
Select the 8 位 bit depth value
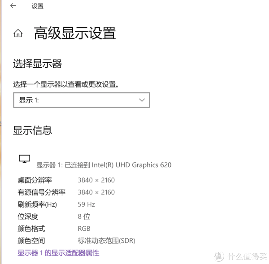point(84,216)
